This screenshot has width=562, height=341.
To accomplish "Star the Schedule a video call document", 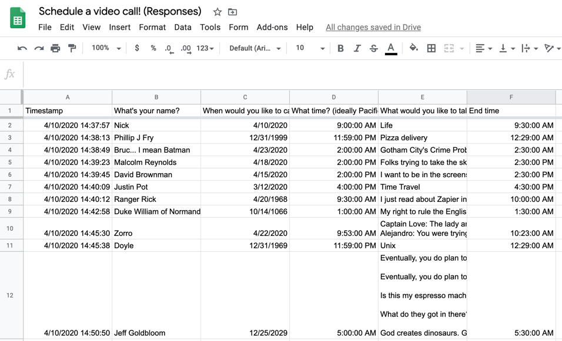I will (217, 12).
